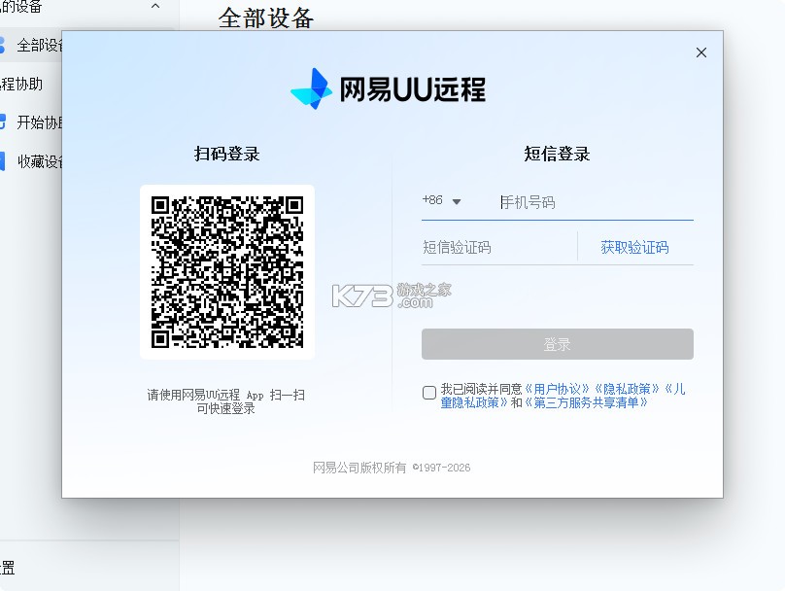Viewport: 785px width, 591px height.
Task: Click the 远程协助 sidebar section label
Action: tap(21, 84)
